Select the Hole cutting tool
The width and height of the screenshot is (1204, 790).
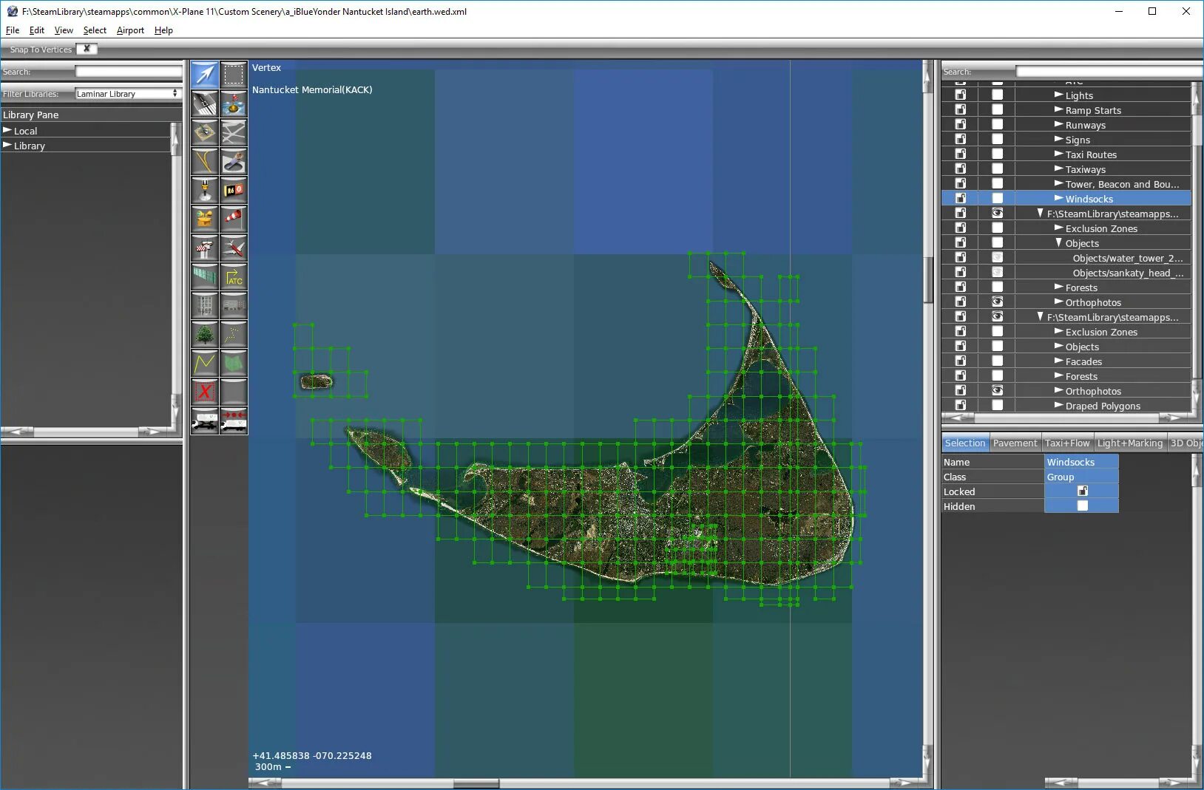coord(234,161)
